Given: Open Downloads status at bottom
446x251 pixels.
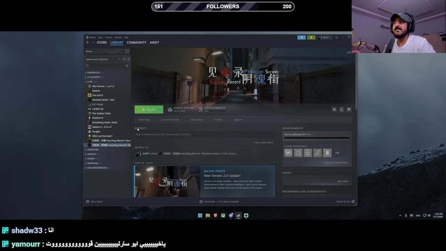Looking at the screenshot, I should (219, 201).
